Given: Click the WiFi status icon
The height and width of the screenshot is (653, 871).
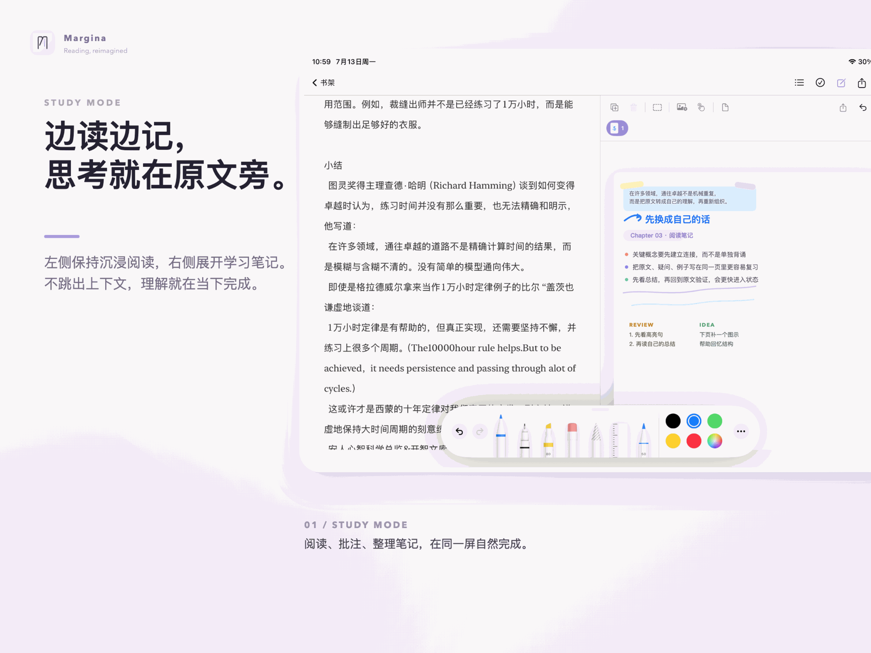Looking at the screenshot, I should [852, 62].
